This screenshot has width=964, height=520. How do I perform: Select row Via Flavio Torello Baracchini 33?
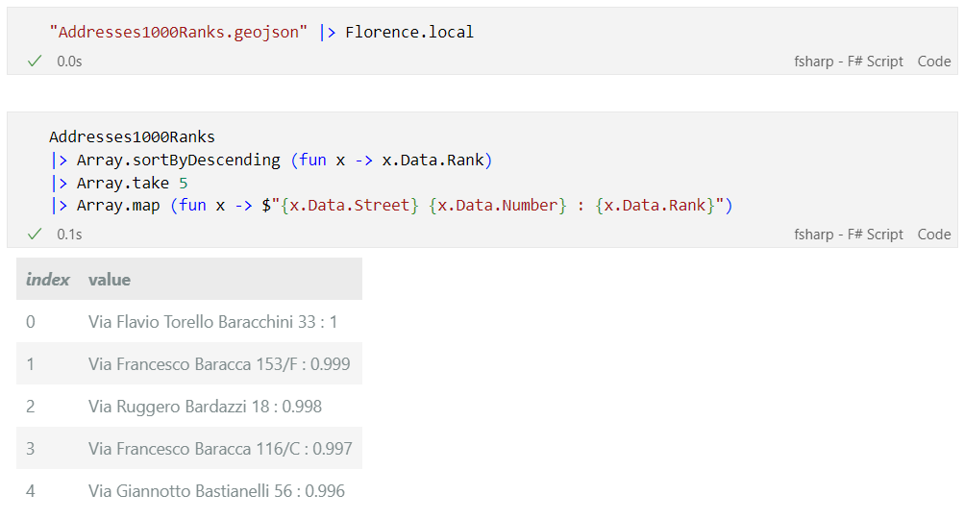(x=189, y=321)
